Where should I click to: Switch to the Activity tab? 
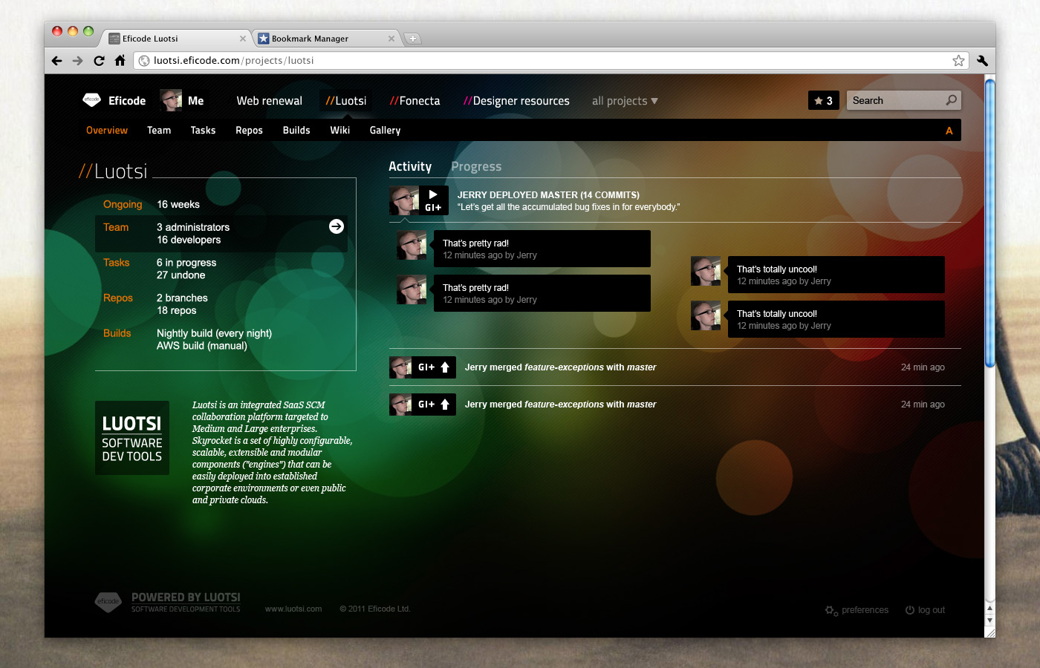tap(410, 167)
